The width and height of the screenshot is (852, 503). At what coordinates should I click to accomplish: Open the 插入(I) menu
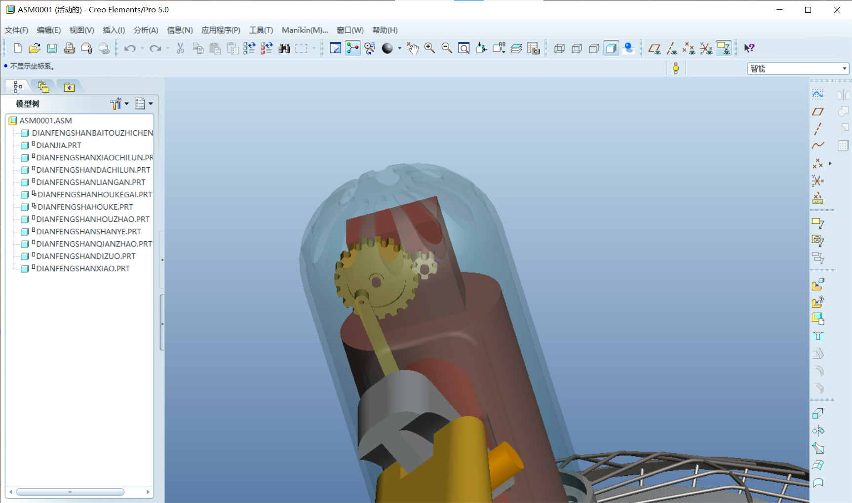point(114,30)
